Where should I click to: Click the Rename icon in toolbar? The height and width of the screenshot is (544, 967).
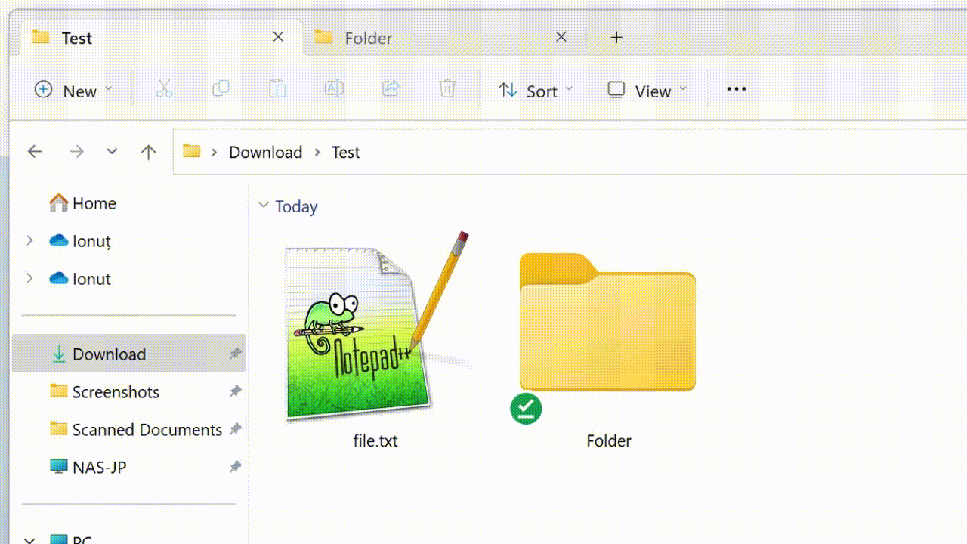334,89
